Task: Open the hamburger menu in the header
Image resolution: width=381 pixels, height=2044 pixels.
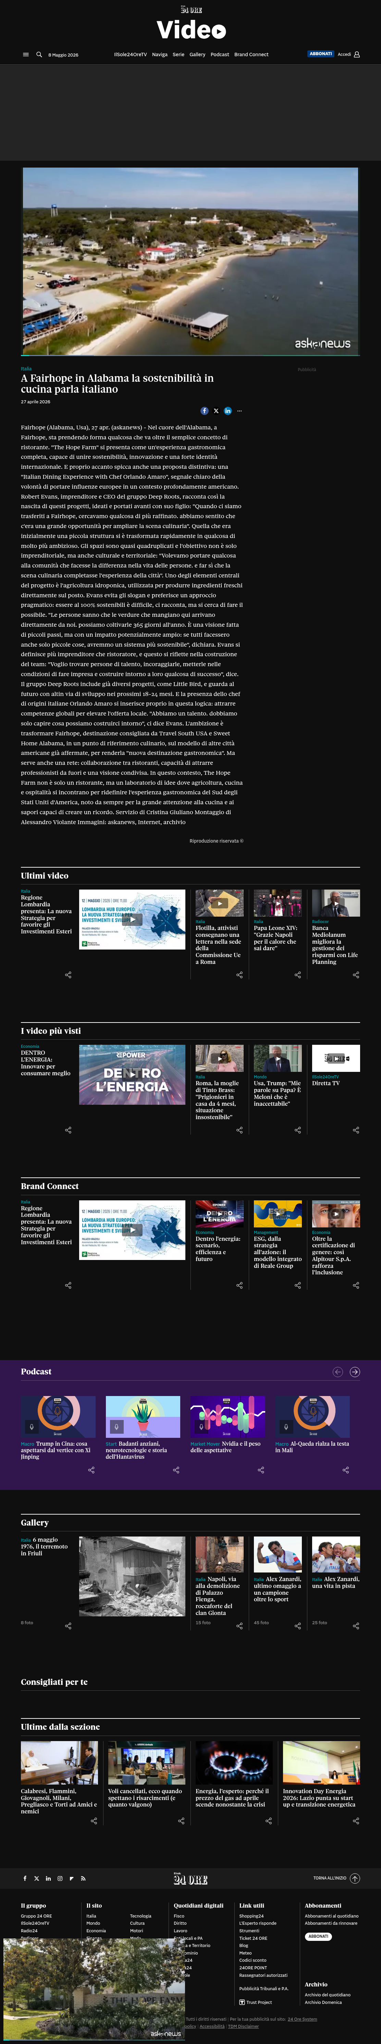Action: tap(25, 55)
